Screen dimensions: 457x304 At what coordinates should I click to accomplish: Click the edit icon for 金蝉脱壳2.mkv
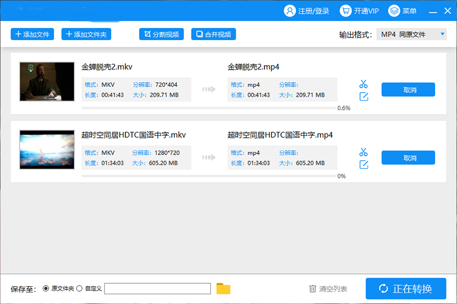(364, 97)
